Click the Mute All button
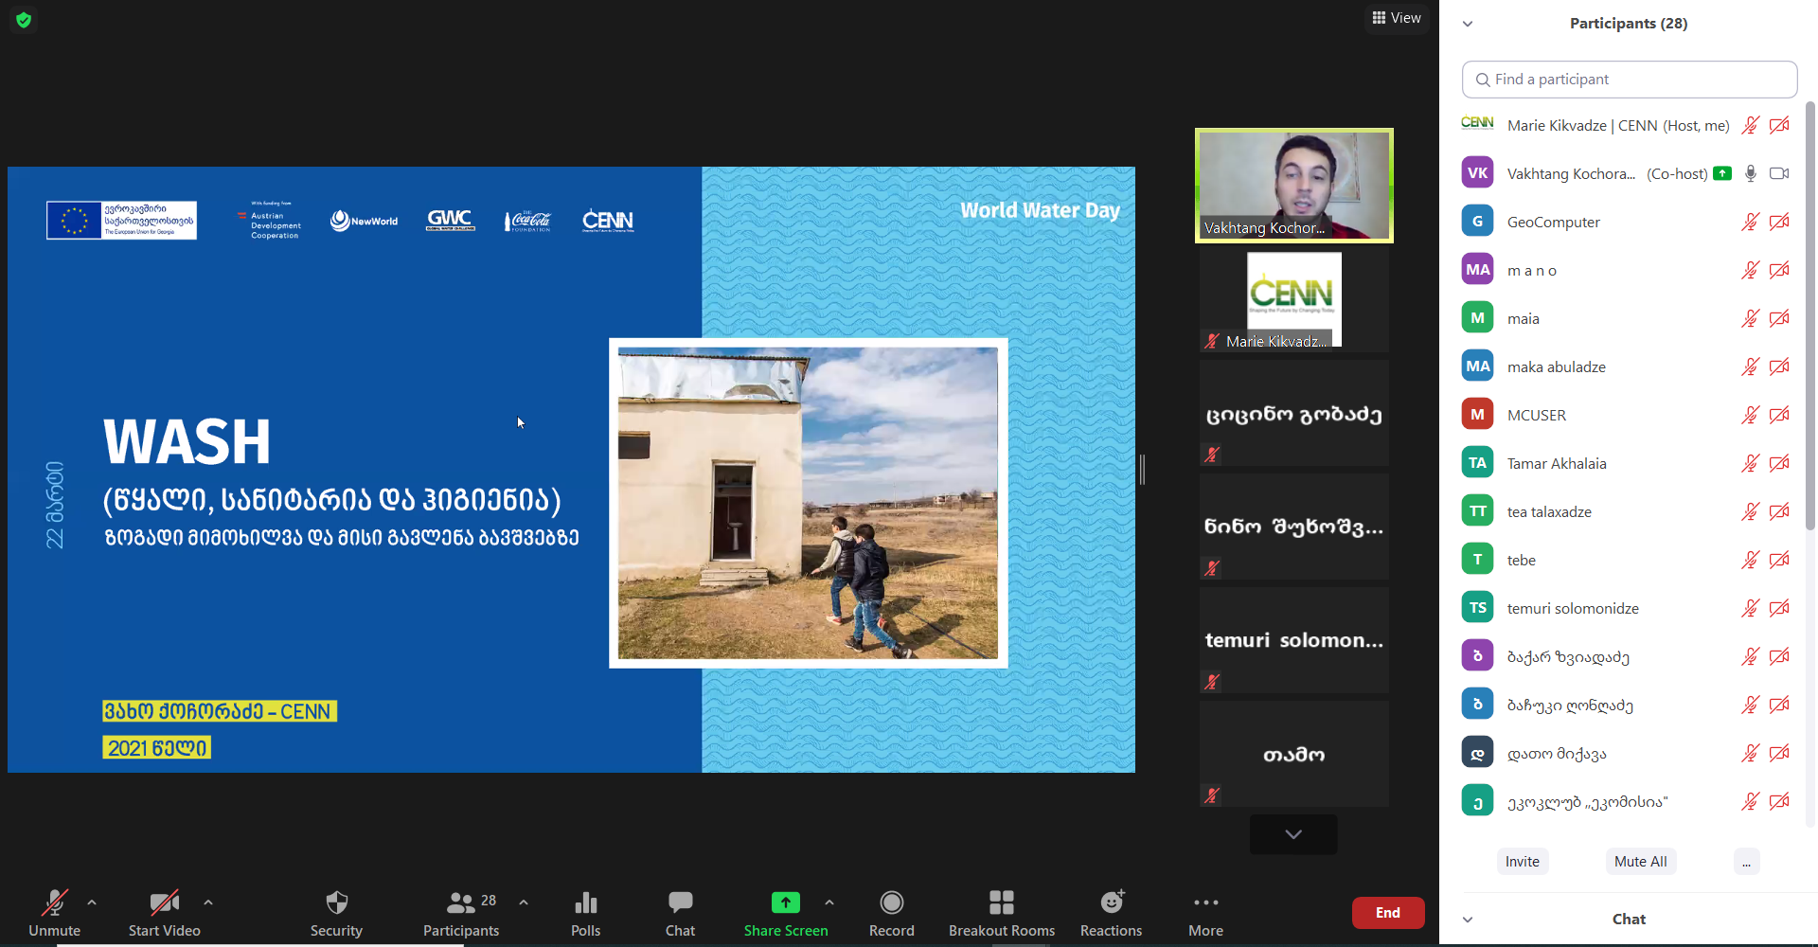The height and width of the screenshot is (947, 1818). point(1640,862)
